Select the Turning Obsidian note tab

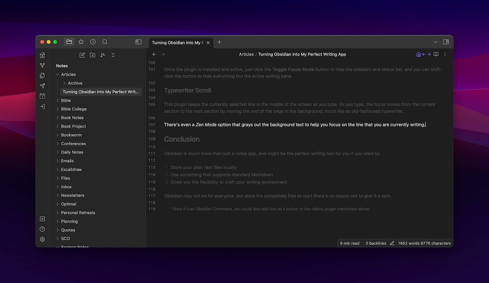[x=178, y=42]
